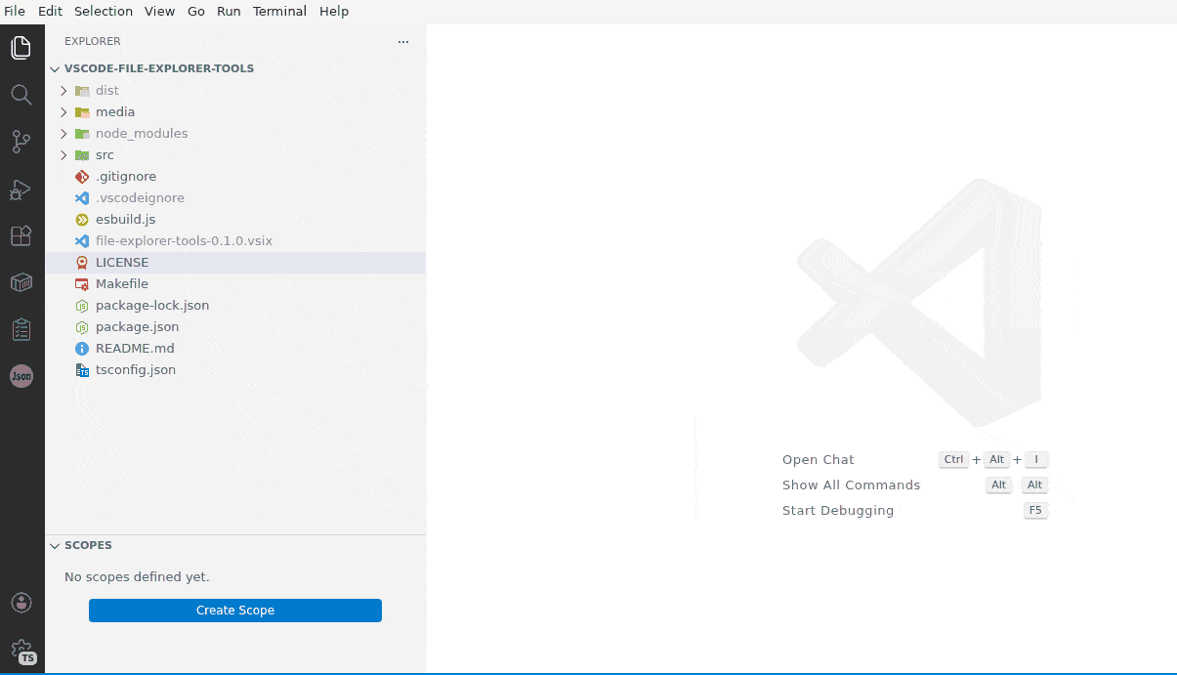The height and width of the screenshot is (675, 1177).
Task: Collapse the VSCODE-FILE-EXPLORER-TOOLS root folder
Action: [55, 68]
